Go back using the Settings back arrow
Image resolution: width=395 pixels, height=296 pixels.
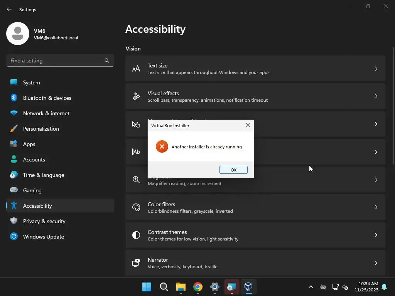(x=9, y=9)
